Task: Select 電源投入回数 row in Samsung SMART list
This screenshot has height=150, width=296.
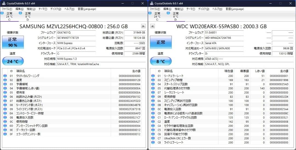Action: (72, 117)
